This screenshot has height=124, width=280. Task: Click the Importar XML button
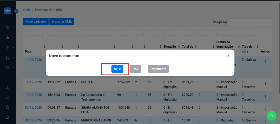[x=62, y=22]
